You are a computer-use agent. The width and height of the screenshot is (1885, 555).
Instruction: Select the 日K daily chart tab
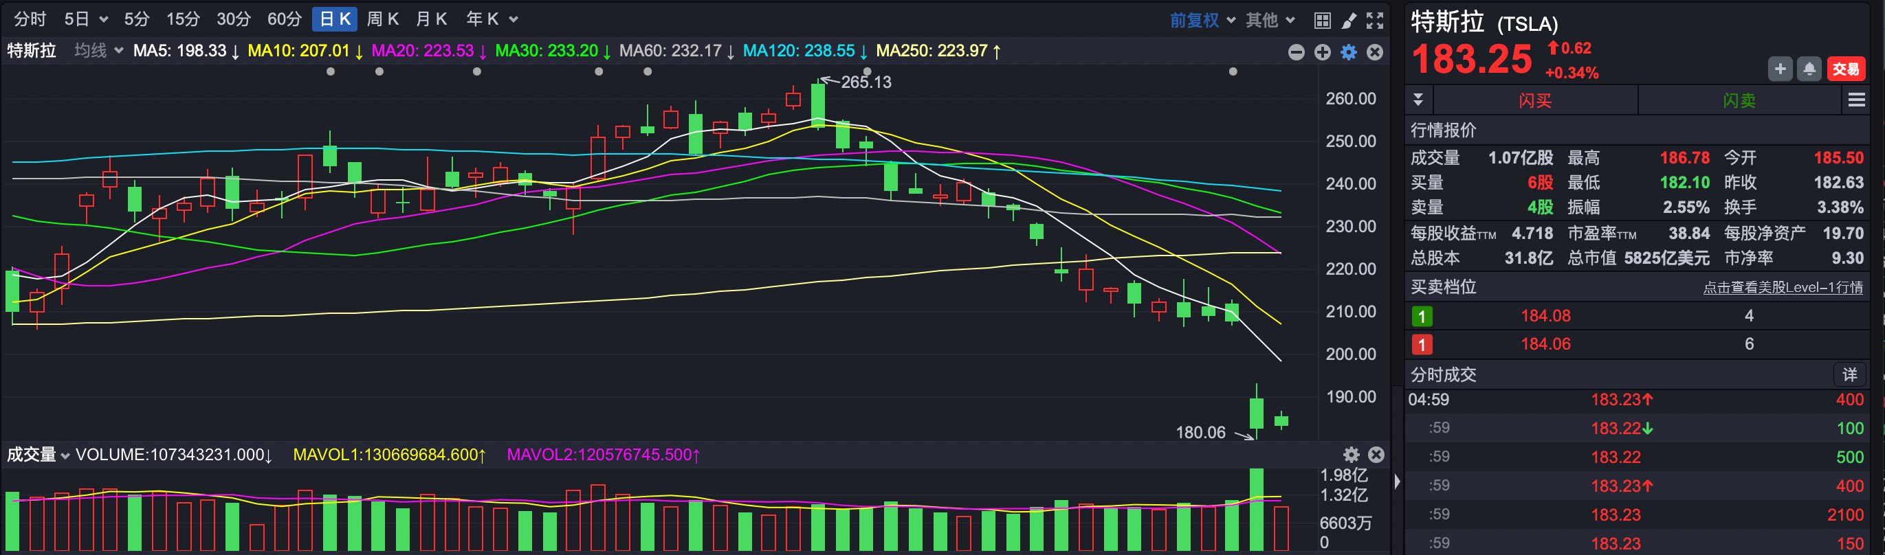click(x=335, y=19)
